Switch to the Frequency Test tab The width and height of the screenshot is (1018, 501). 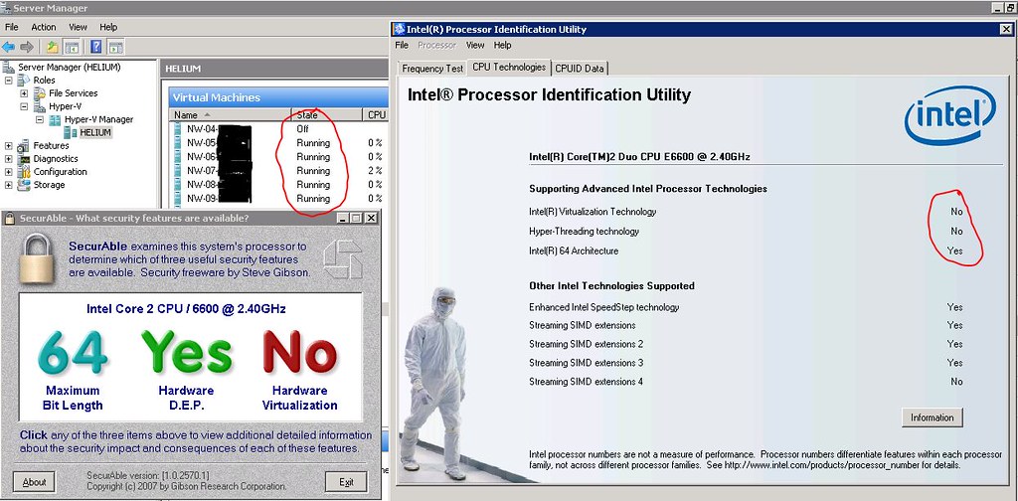(x=432, y=69)
